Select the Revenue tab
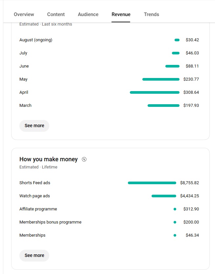The height and width of the screenshot is (274, 215). [121, 14]
